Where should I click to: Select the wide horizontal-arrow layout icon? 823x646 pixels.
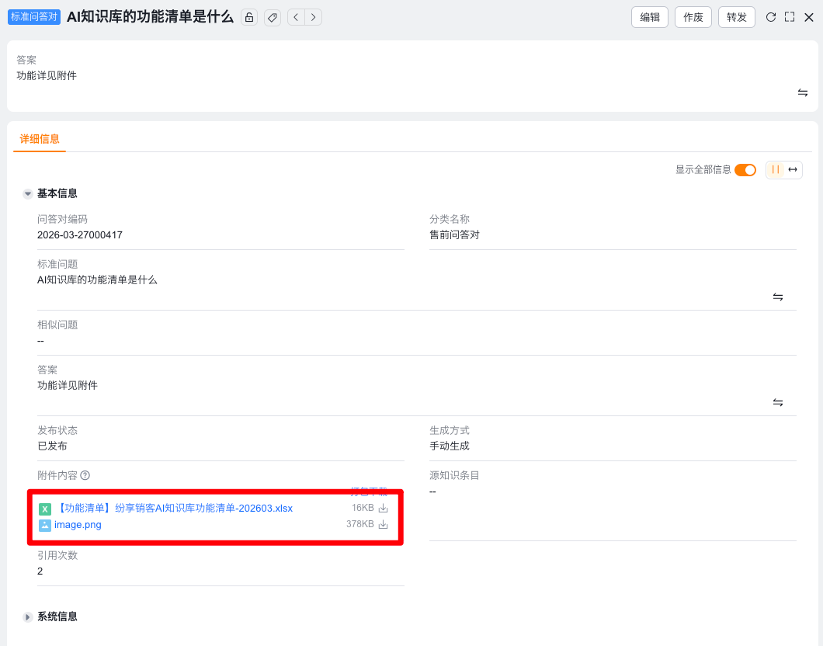coord(793,169)
